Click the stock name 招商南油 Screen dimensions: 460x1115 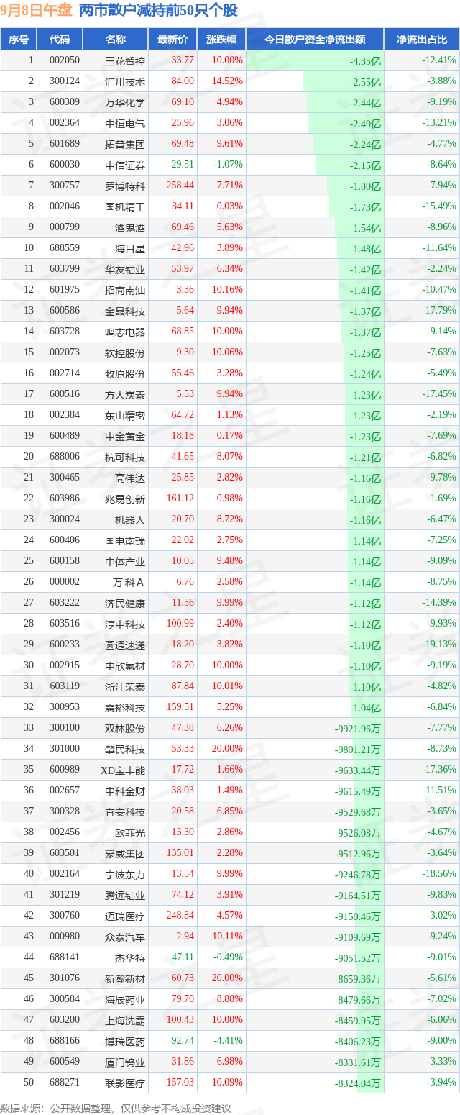(x=125, y=290)
